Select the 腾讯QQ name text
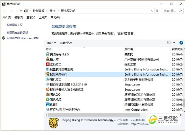Viewport: 185px width, 131px height. click(55, 95)
